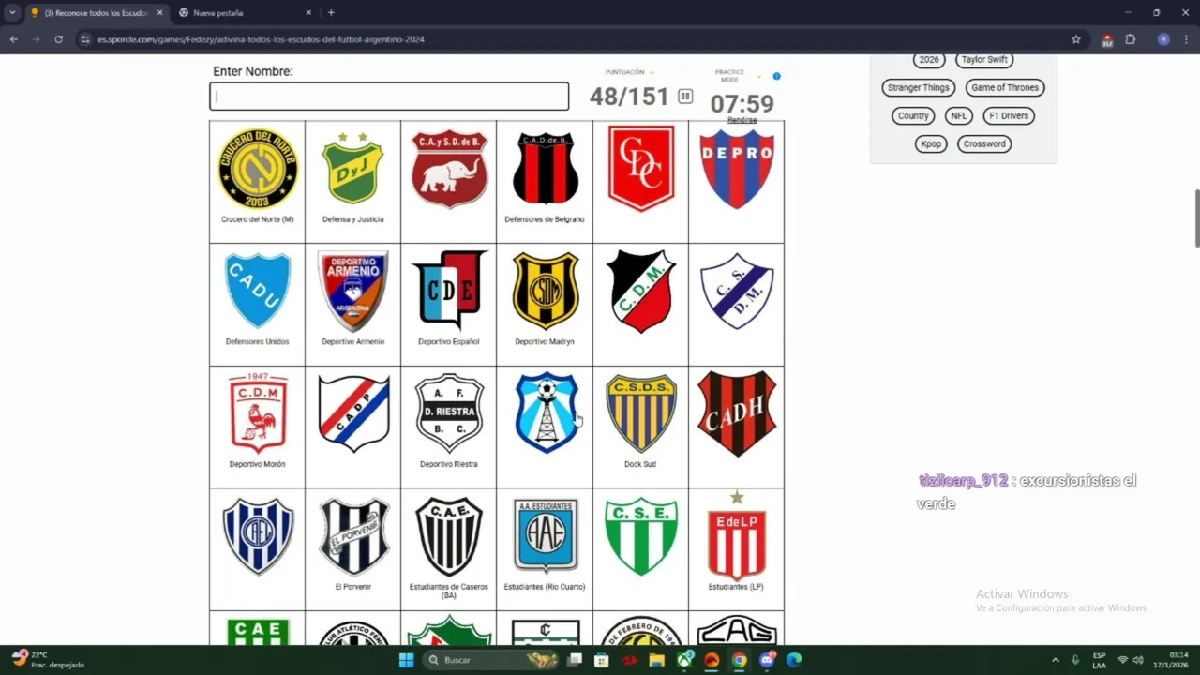Open the Practice Mode info icon

(x=776, y=76)
